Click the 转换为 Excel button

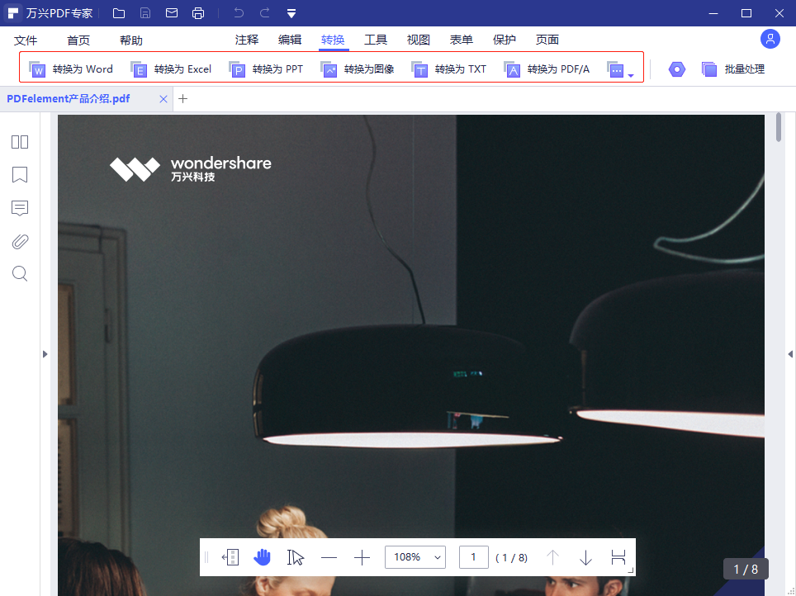(x=173, y=69)
